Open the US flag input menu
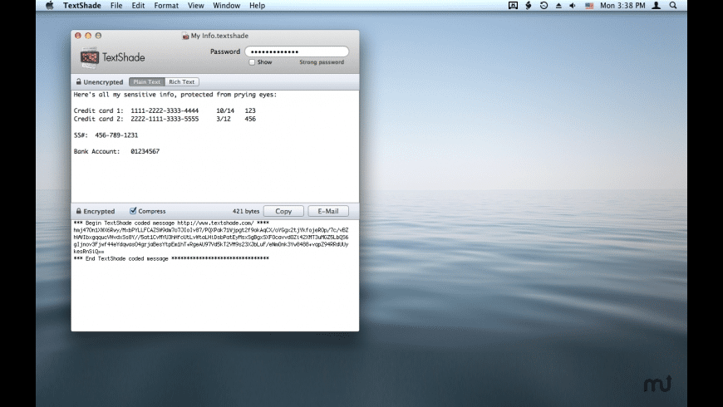The image size is (723, 407). (589, 6)
